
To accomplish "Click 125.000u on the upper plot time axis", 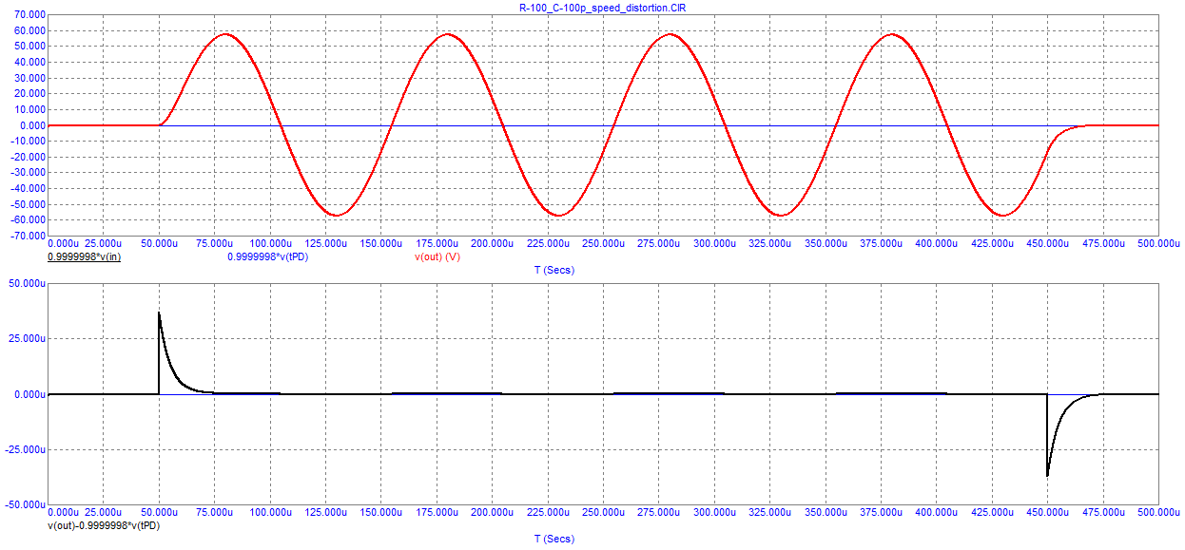I will point(325,244).
